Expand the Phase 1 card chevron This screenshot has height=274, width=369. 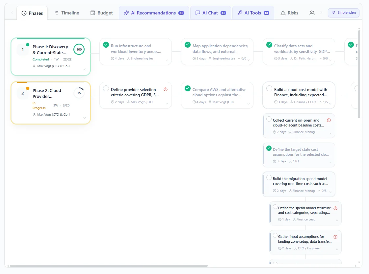(84, 69)
